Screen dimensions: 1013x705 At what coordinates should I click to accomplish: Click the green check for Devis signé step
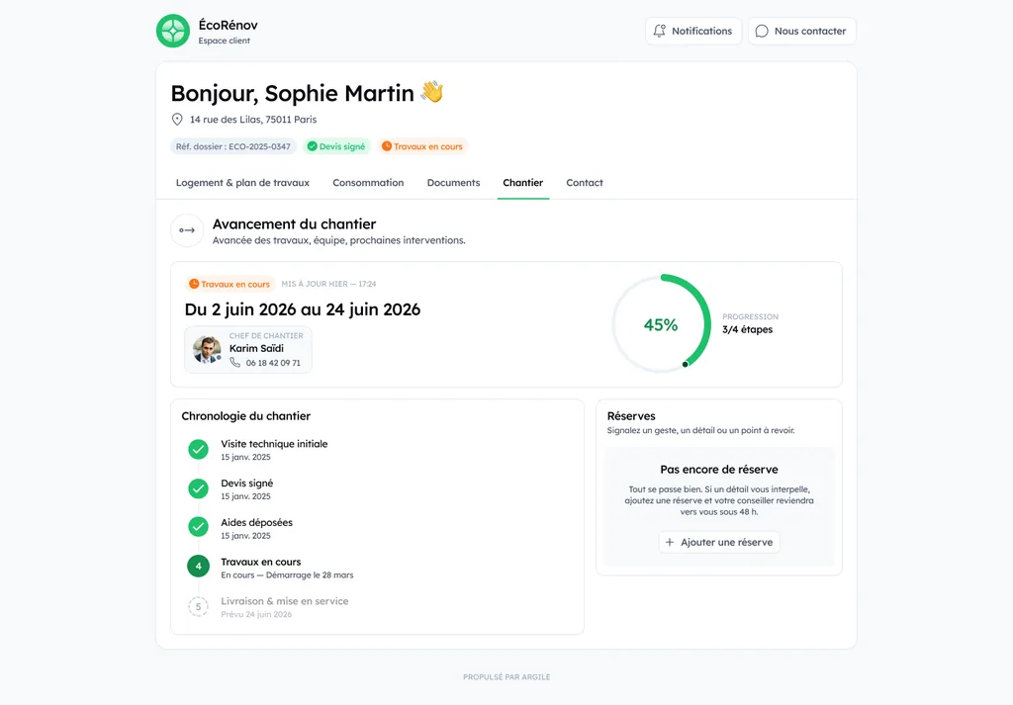click(x=198, y=488)
